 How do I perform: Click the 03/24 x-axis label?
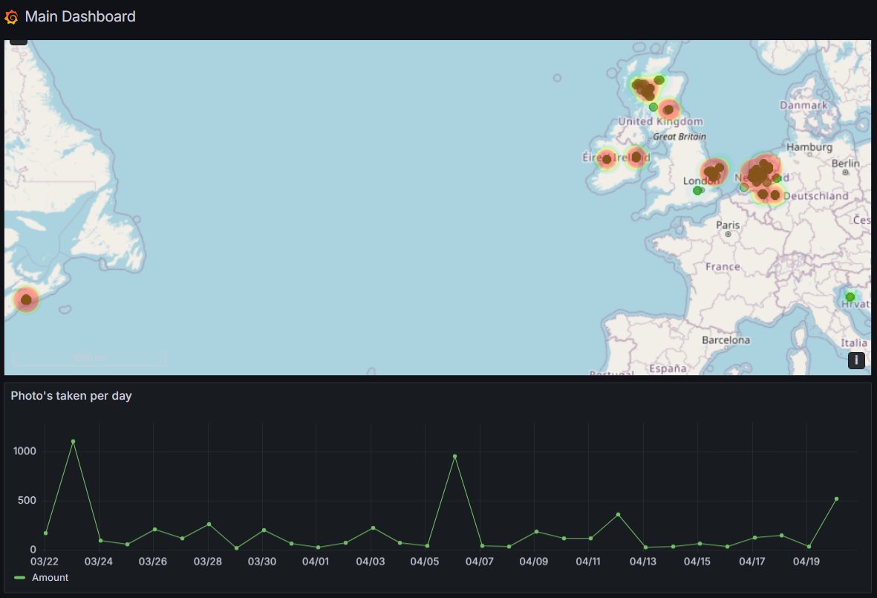coord(99,561)
